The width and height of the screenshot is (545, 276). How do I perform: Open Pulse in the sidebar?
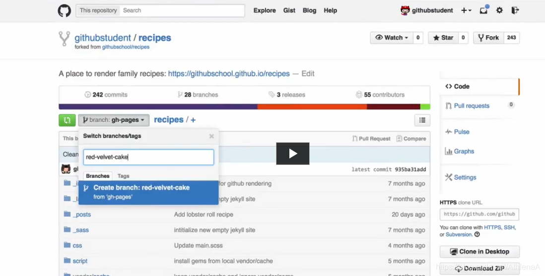coord(461,132)
